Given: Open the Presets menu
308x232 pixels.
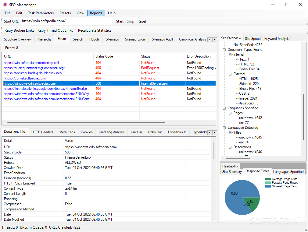Looking at the screenshot, I should pos(65,13).
